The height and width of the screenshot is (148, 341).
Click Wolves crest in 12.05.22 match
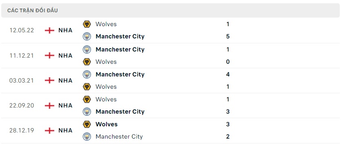pos(87,24)
